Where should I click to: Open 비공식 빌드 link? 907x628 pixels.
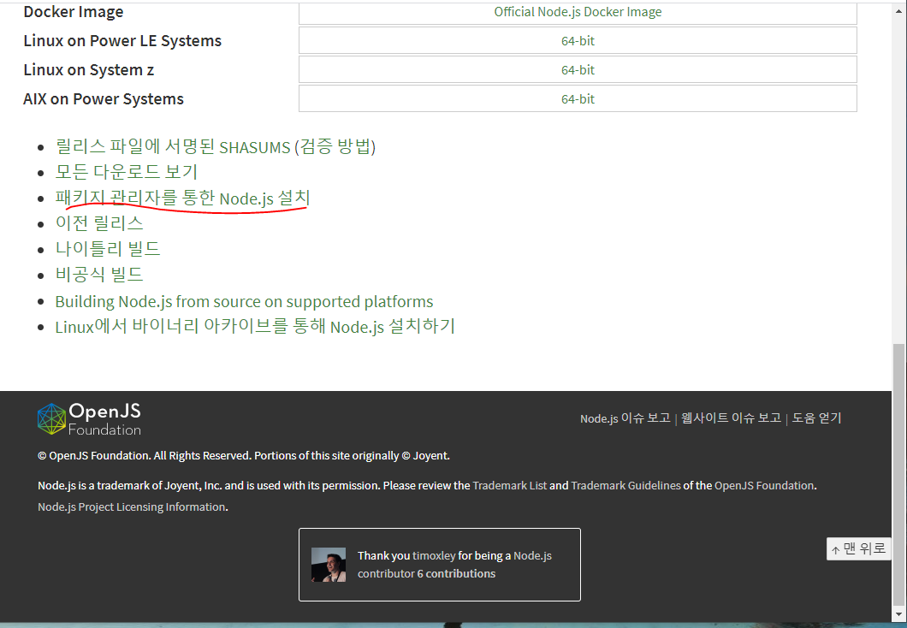99,275
